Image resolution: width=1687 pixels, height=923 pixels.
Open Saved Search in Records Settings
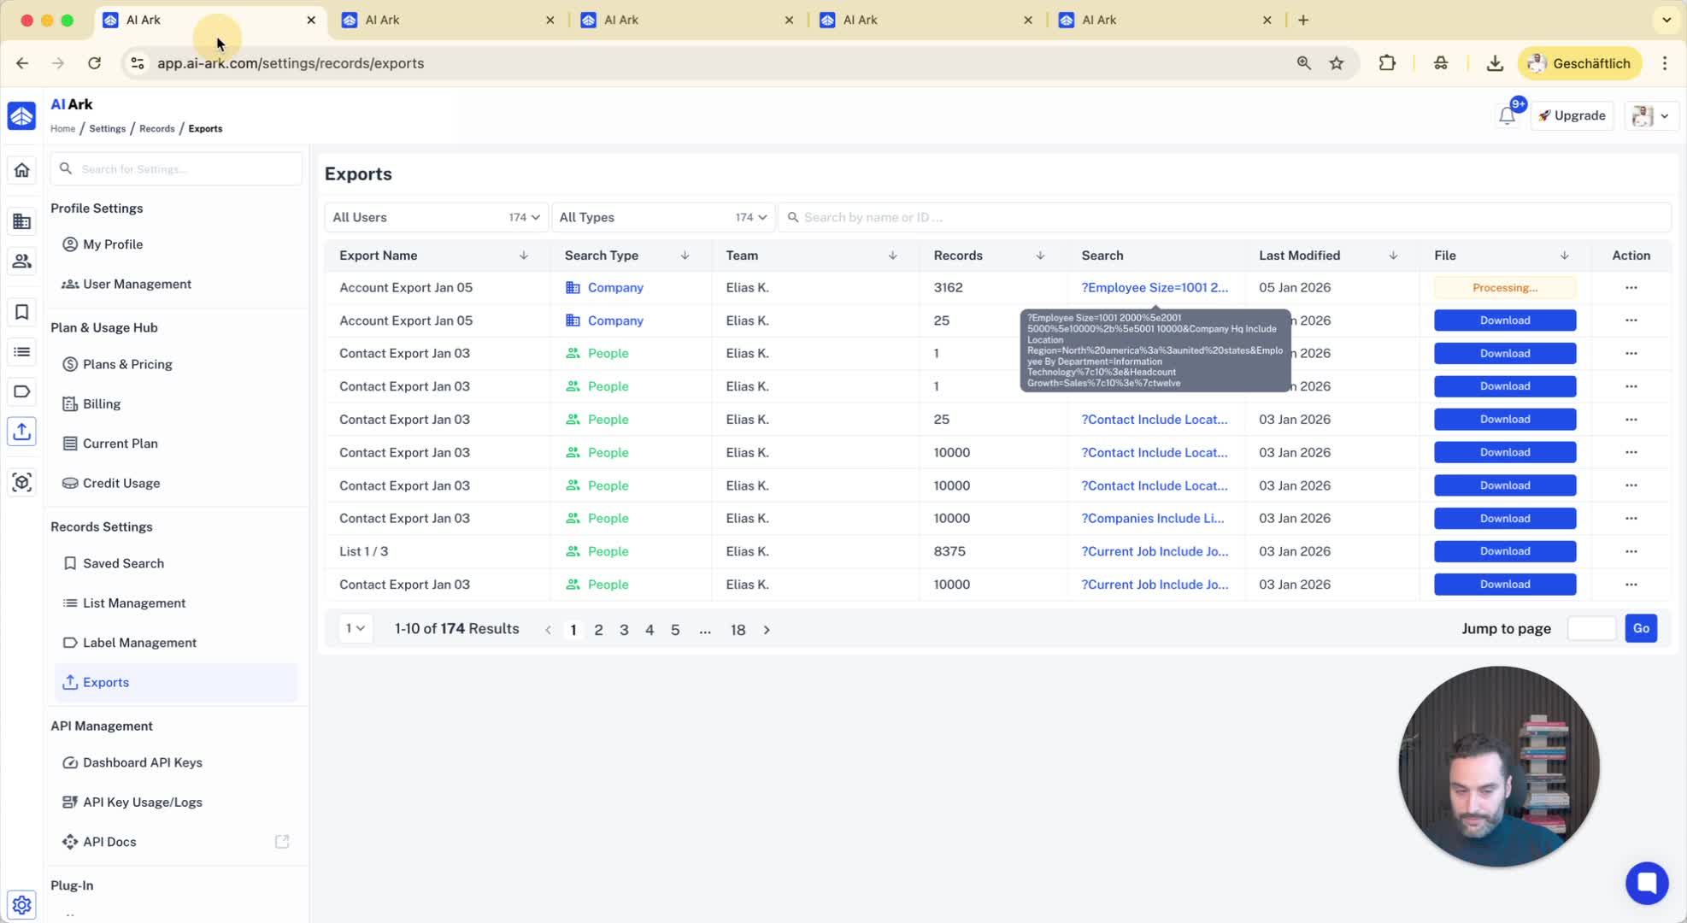(x=123, y=563)
